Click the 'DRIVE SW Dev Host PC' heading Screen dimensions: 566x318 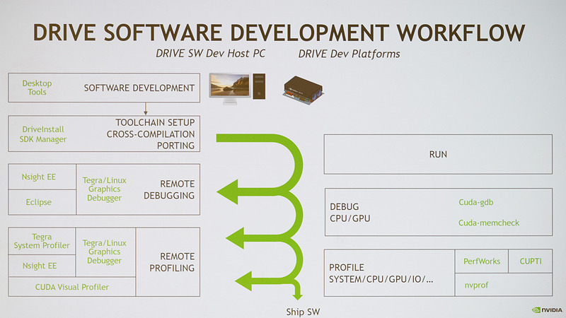210,54
